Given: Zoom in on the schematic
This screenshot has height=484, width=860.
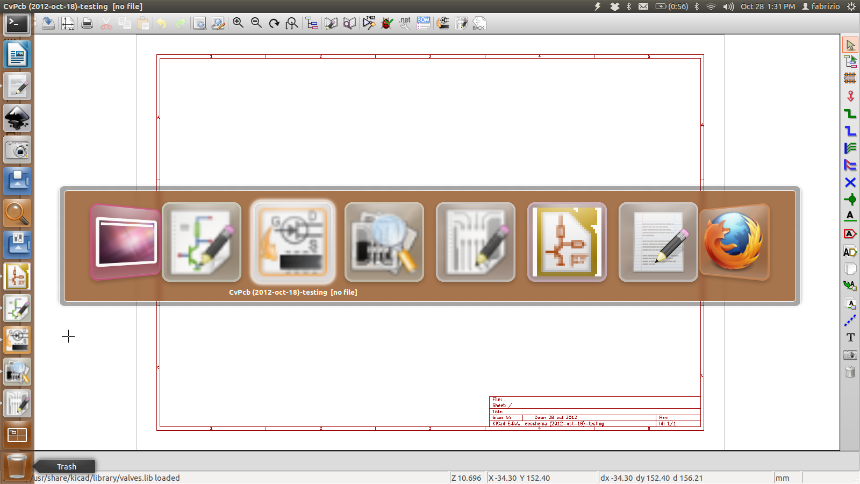Looking at the screenshot, I should point(238,23).
